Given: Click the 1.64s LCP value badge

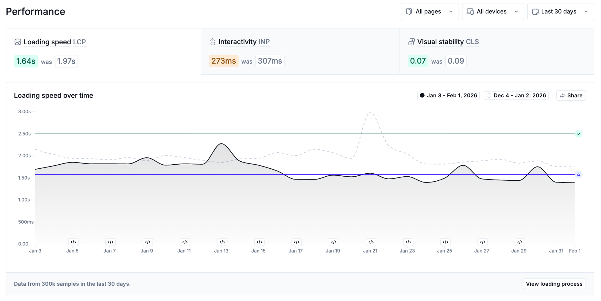Looking at the screenshot, I should tap(26, 61).
